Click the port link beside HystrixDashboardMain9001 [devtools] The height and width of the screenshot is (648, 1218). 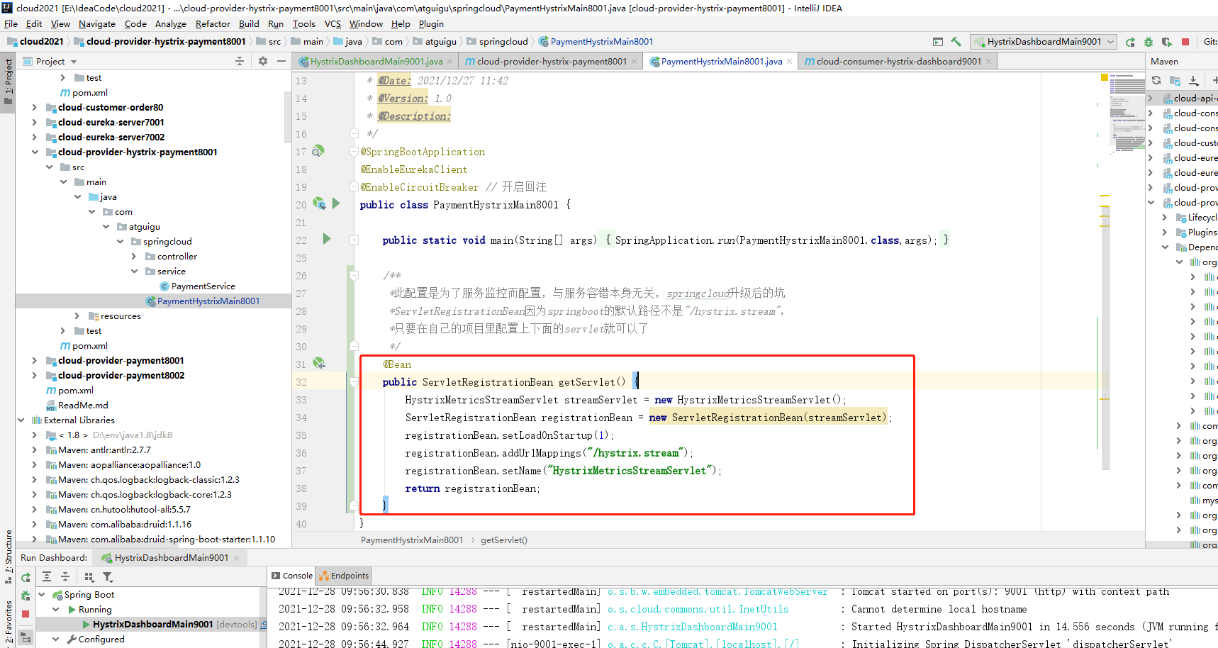[263, 624]
